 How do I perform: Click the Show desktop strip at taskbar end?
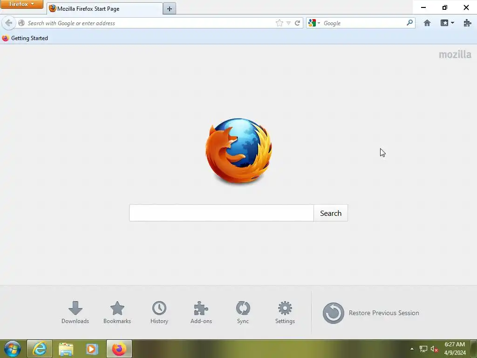pyautogui.click(x=474, y=349)
